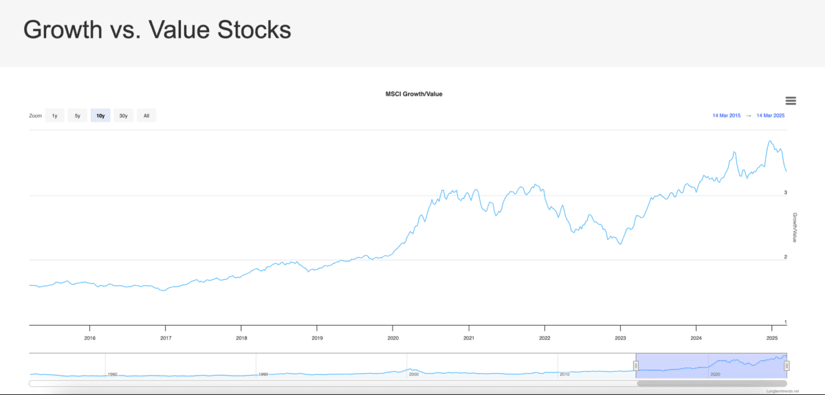Click the navigator's left range handle
This screenshot has width=825, height=395.
pos(636,365)
